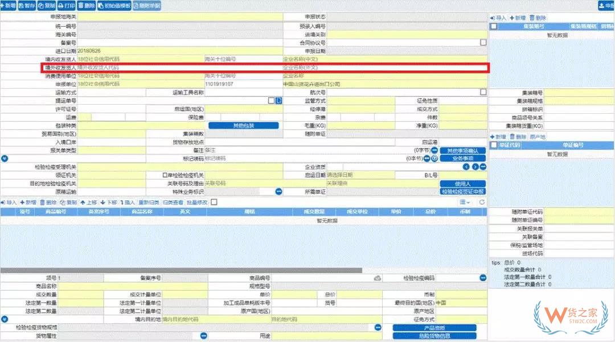This screenshot has width=615, height=342.
Task: Click the 其他事项确认 button
Action: [x=463, y=150]
